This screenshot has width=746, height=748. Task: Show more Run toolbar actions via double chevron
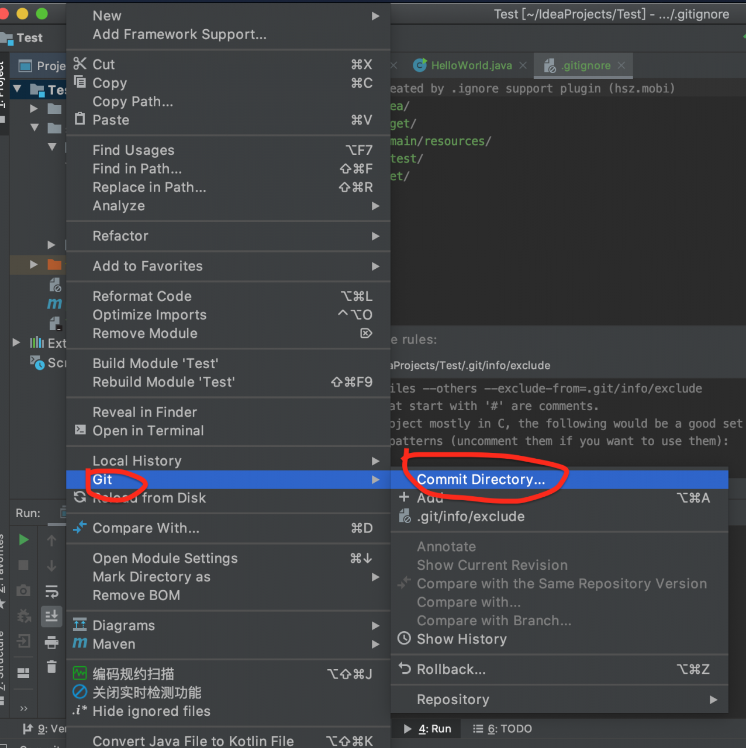[x=23, y=708]
